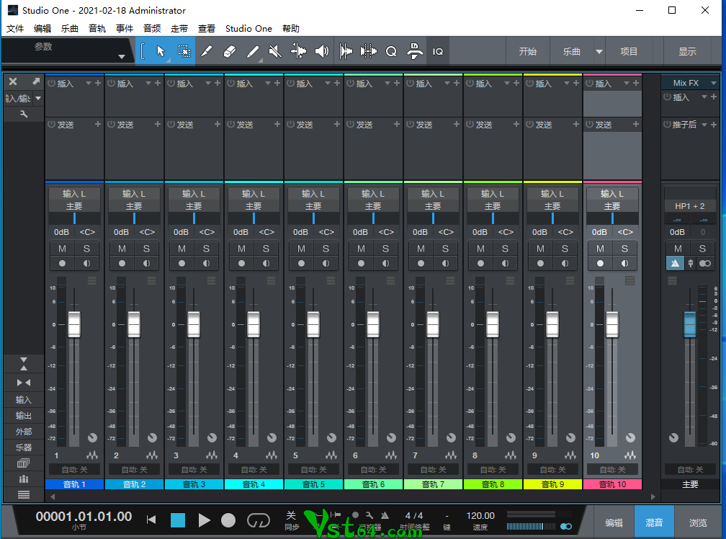Image resolution: width=726 pixels, height=539 pixels.
Task: Toggle the IQ input quantize icon
Action: tap(438, 51)
